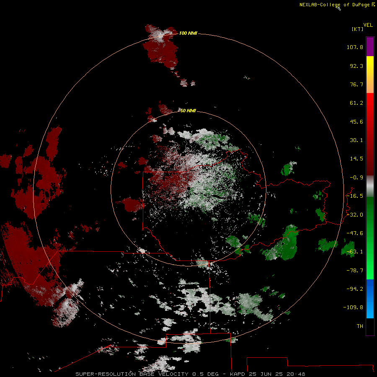Click the -109.8 scale value
Viewport: 377px width, 377px height.
(354, 307)
